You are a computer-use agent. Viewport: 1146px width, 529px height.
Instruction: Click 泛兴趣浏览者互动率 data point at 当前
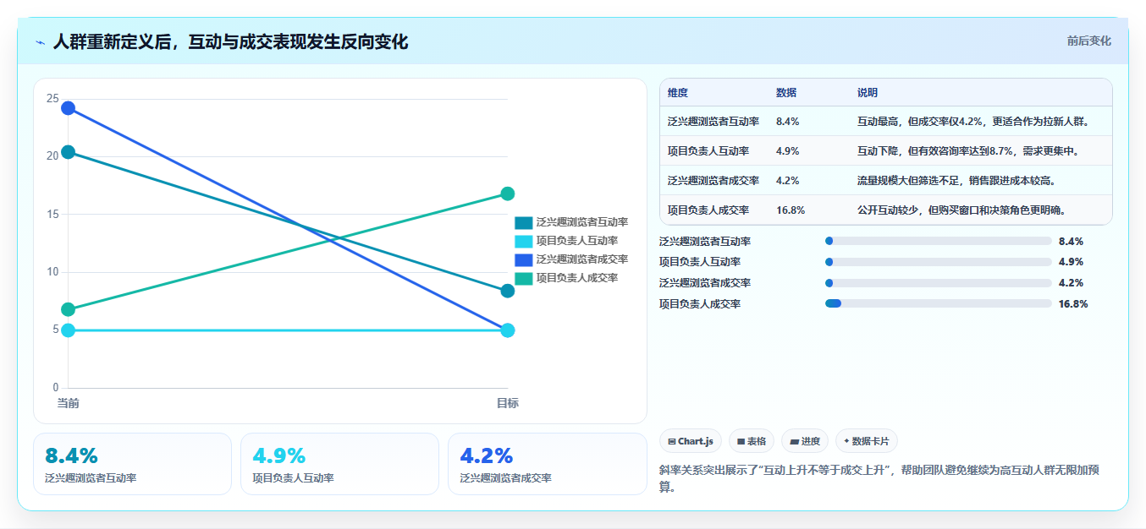coord(68,152)
